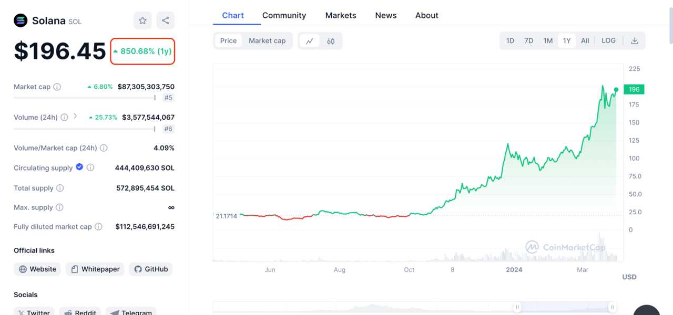Open the 850.68% (1y) change dropdown

pos(142,51)
